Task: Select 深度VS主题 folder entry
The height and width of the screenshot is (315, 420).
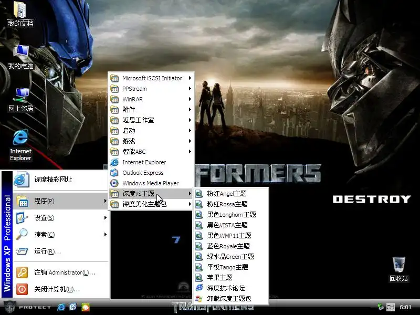Action: [151, 194]
